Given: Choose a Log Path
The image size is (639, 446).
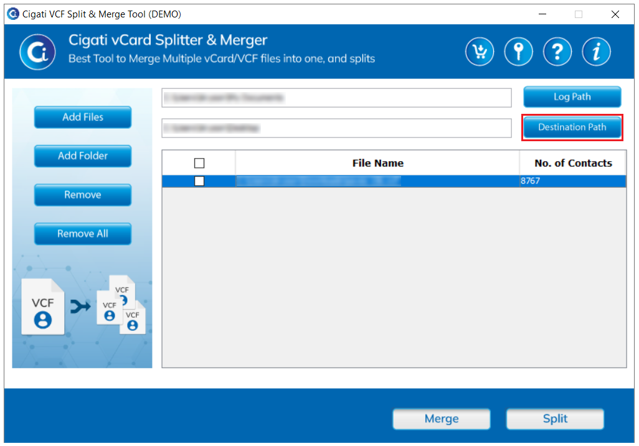Looking at the screenshot, I should click(x=572, y=97).
